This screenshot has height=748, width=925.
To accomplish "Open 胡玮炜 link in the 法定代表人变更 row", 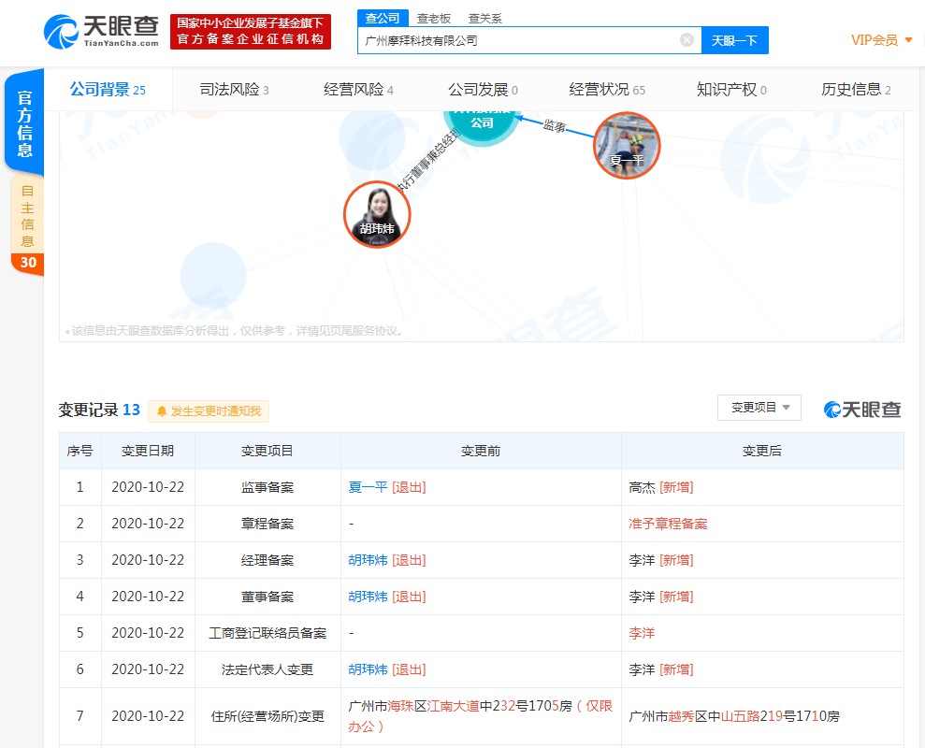I will 368,669.
